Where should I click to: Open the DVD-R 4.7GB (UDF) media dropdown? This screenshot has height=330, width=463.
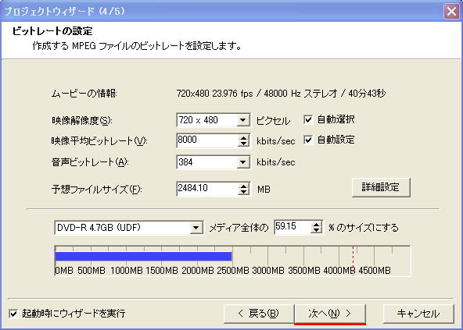(196, 228)
